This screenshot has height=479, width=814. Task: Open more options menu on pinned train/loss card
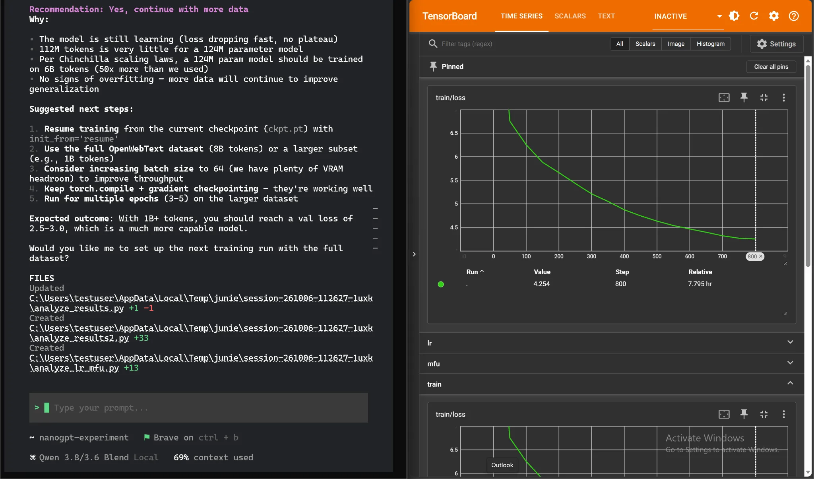pyautogui.click(x=784, y=97)
